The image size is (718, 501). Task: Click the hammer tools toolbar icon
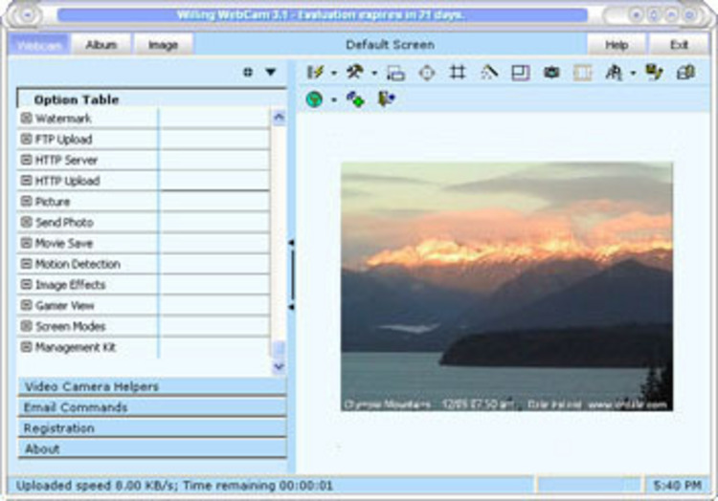click(x=354, y=73)
